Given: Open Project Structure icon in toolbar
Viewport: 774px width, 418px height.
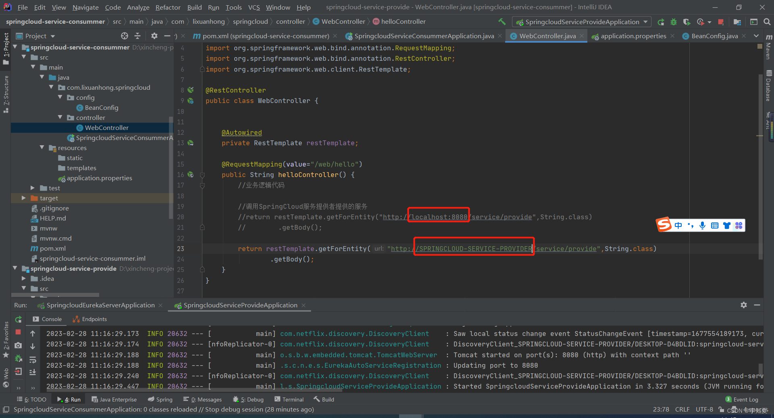Looking at the screenshot, I should click(737, 22).
